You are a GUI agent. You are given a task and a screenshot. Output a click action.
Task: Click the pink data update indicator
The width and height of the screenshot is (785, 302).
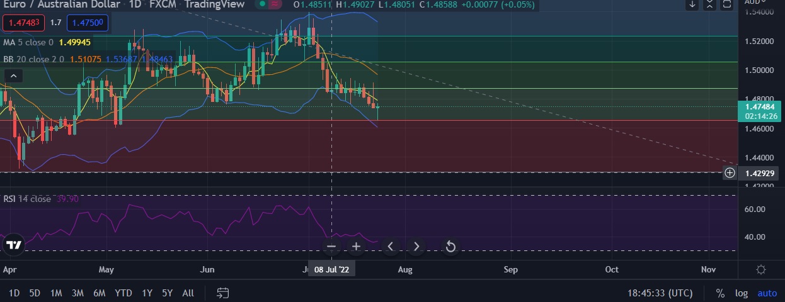[x=273, y=4]
